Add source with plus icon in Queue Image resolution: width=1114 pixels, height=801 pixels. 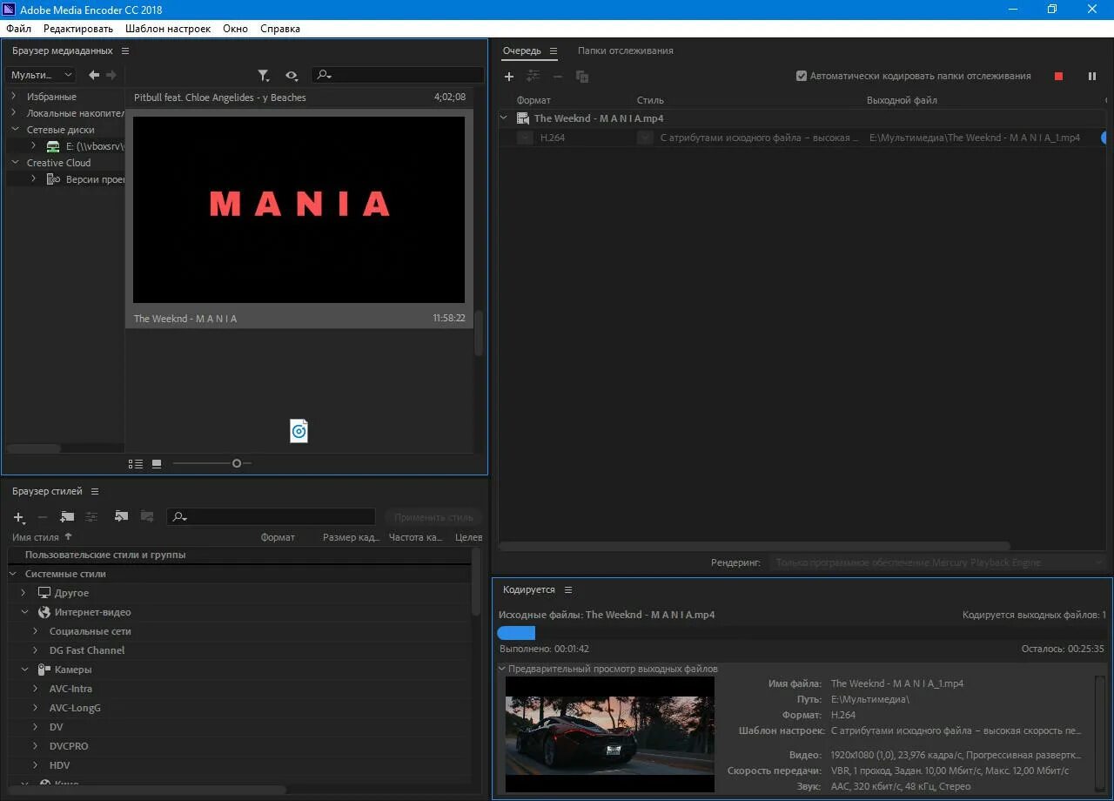point(509,77)
